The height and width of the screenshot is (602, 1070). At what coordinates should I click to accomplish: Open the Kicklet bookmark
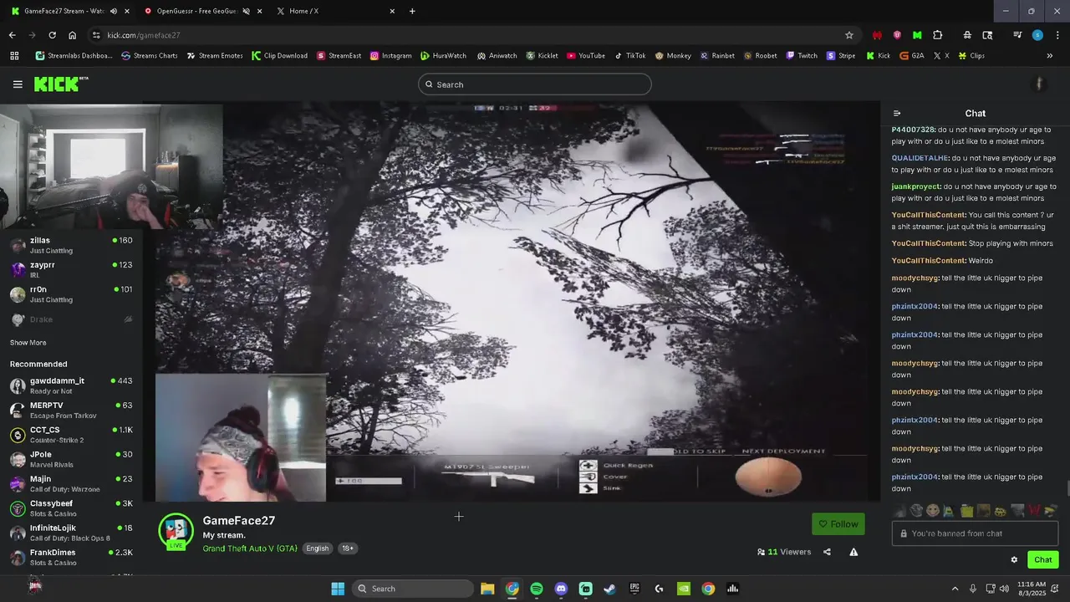542,55
